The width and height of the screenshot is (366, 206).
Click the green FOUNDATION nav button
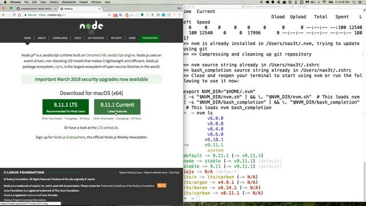(x=150, y=38)
